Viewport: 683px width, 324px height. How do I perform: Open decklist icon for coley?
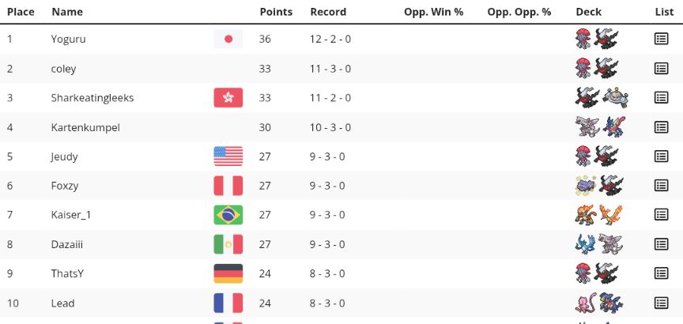(662, 69)
